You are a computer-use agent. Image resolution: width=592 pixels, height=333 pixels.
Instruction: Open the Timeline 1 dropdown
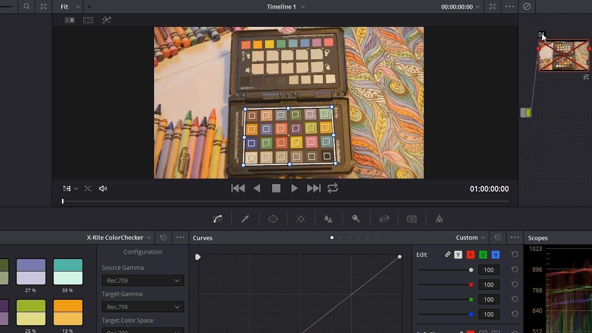pos(285,6)
